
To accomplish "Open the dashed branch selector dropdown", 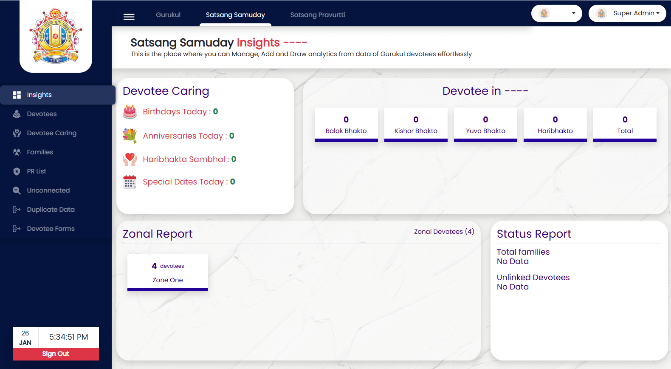I will (x=557, y=14).
